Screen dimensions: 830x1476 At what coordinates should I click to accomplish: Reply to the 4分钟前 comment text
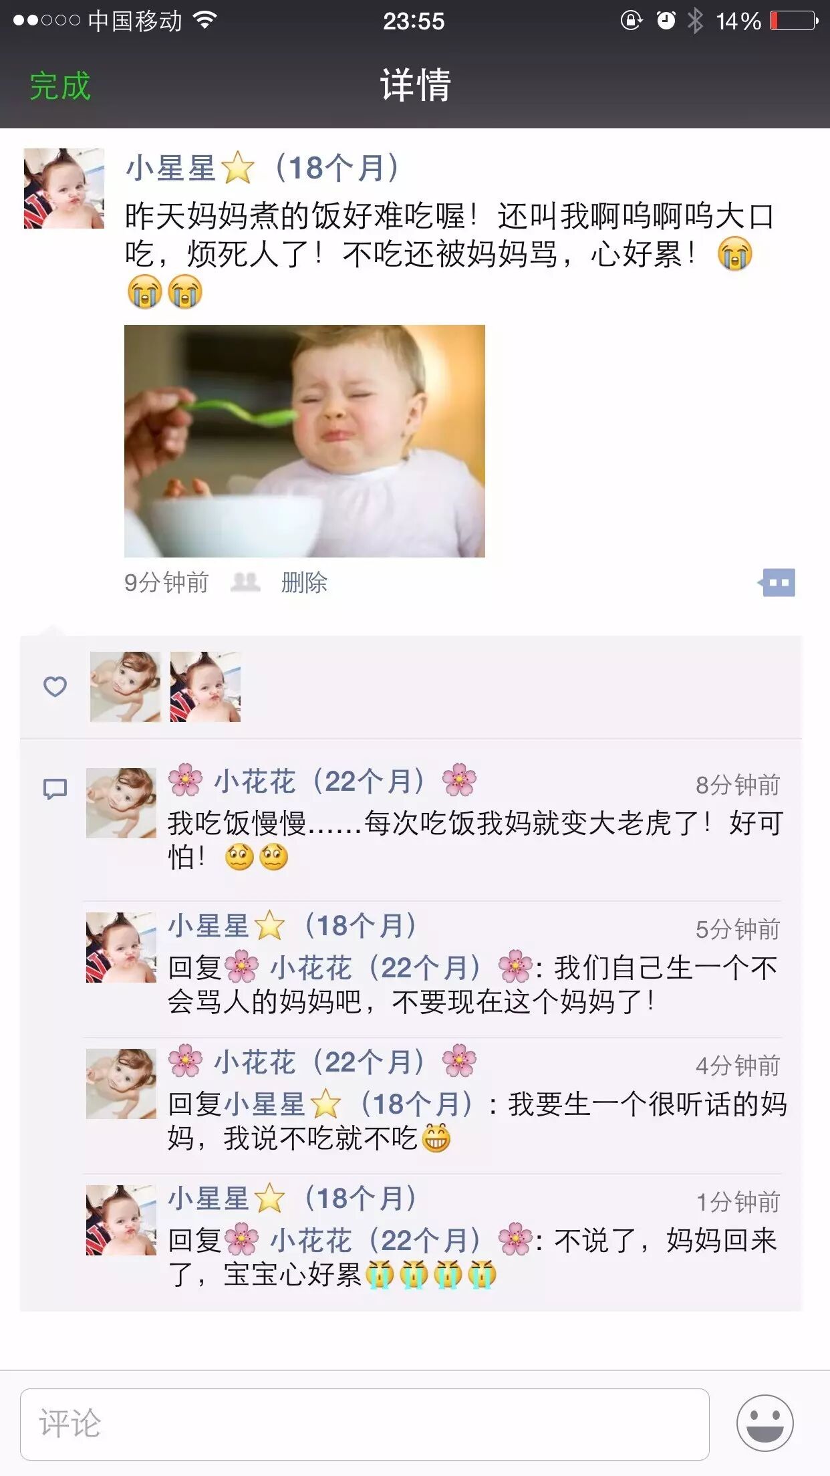477,1121
